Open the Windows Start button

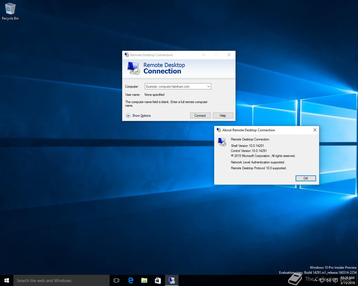click(7, 280)
